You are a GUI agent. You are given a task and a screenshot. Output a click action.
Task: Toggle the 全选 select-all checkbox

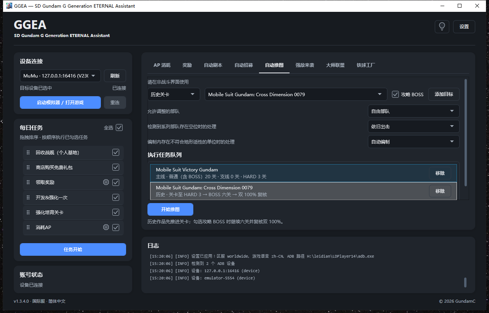119,127
